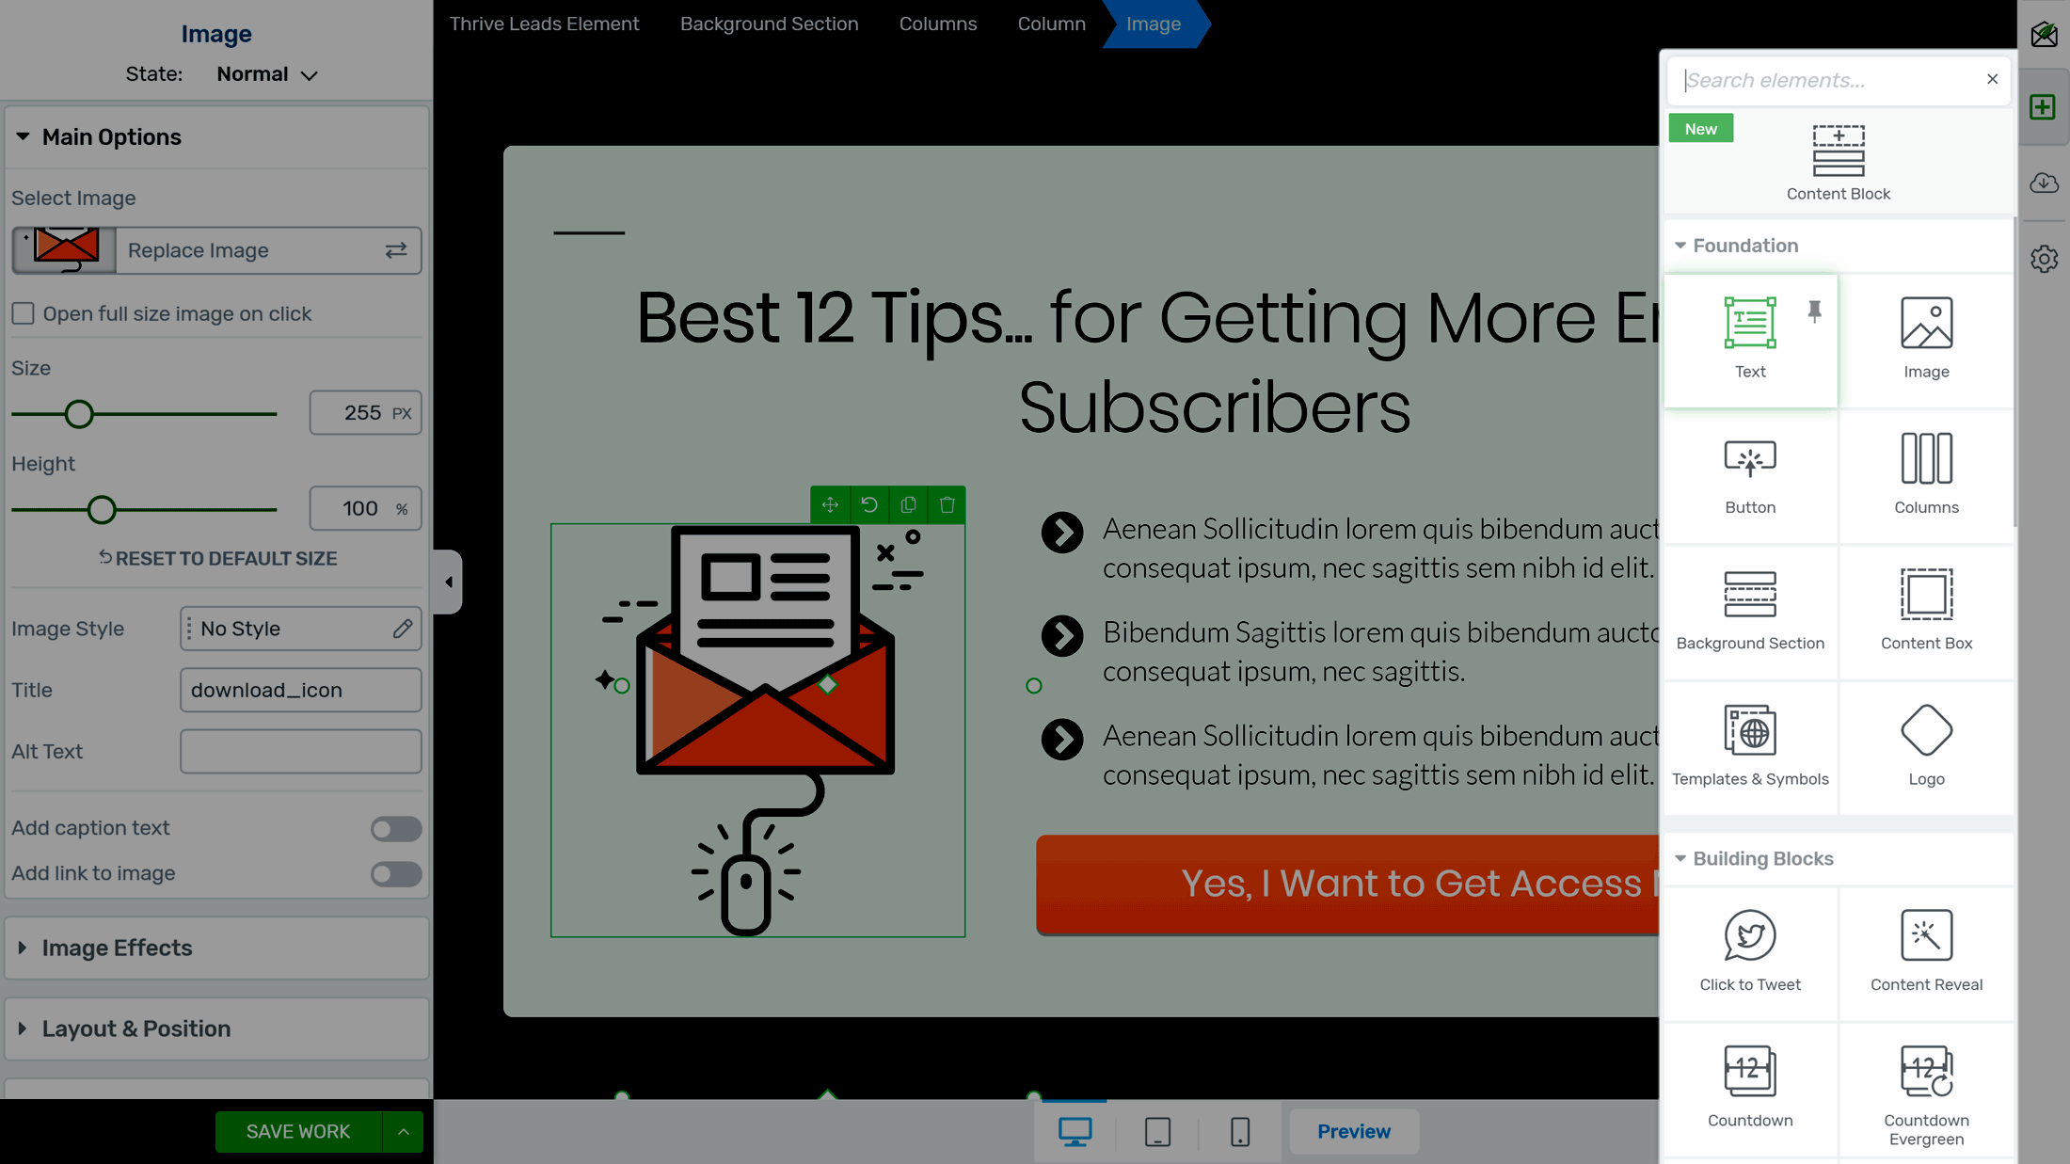Enable Open full size image on click
Viewport: 2070px width, 1164px height.
[x=22, y=312]
